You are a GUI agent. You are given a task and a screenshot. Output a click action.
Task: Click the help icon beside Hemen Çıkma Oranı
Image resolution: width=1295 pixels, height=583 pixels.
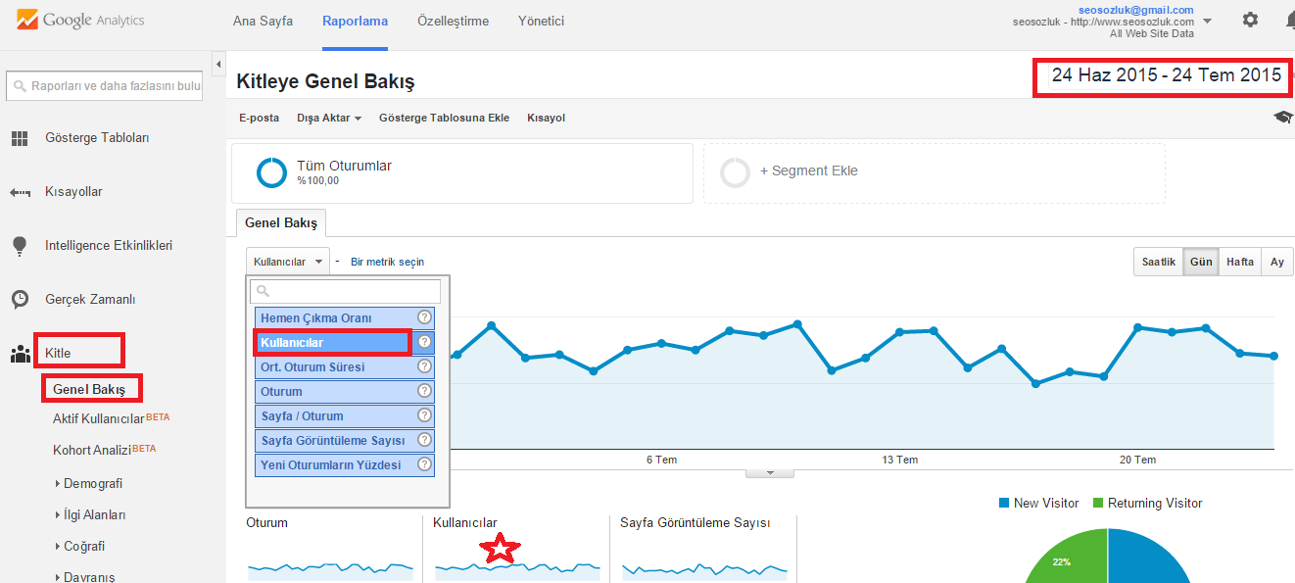click(424, 317)
